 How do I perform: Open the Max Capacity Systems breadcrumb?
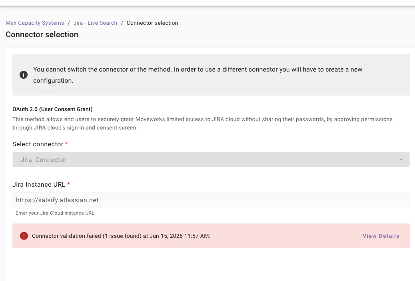coord(35,23)
